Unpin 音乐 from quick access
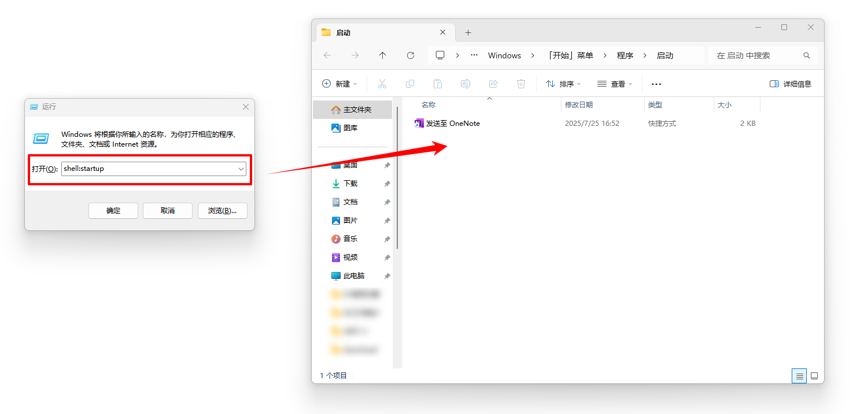853x414 pixels. [387, 239]
